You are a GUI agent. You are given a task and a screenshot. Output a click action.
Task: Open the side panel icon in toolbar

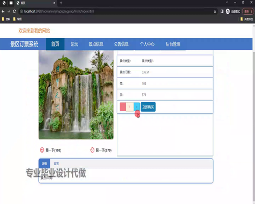click(222, 11)
